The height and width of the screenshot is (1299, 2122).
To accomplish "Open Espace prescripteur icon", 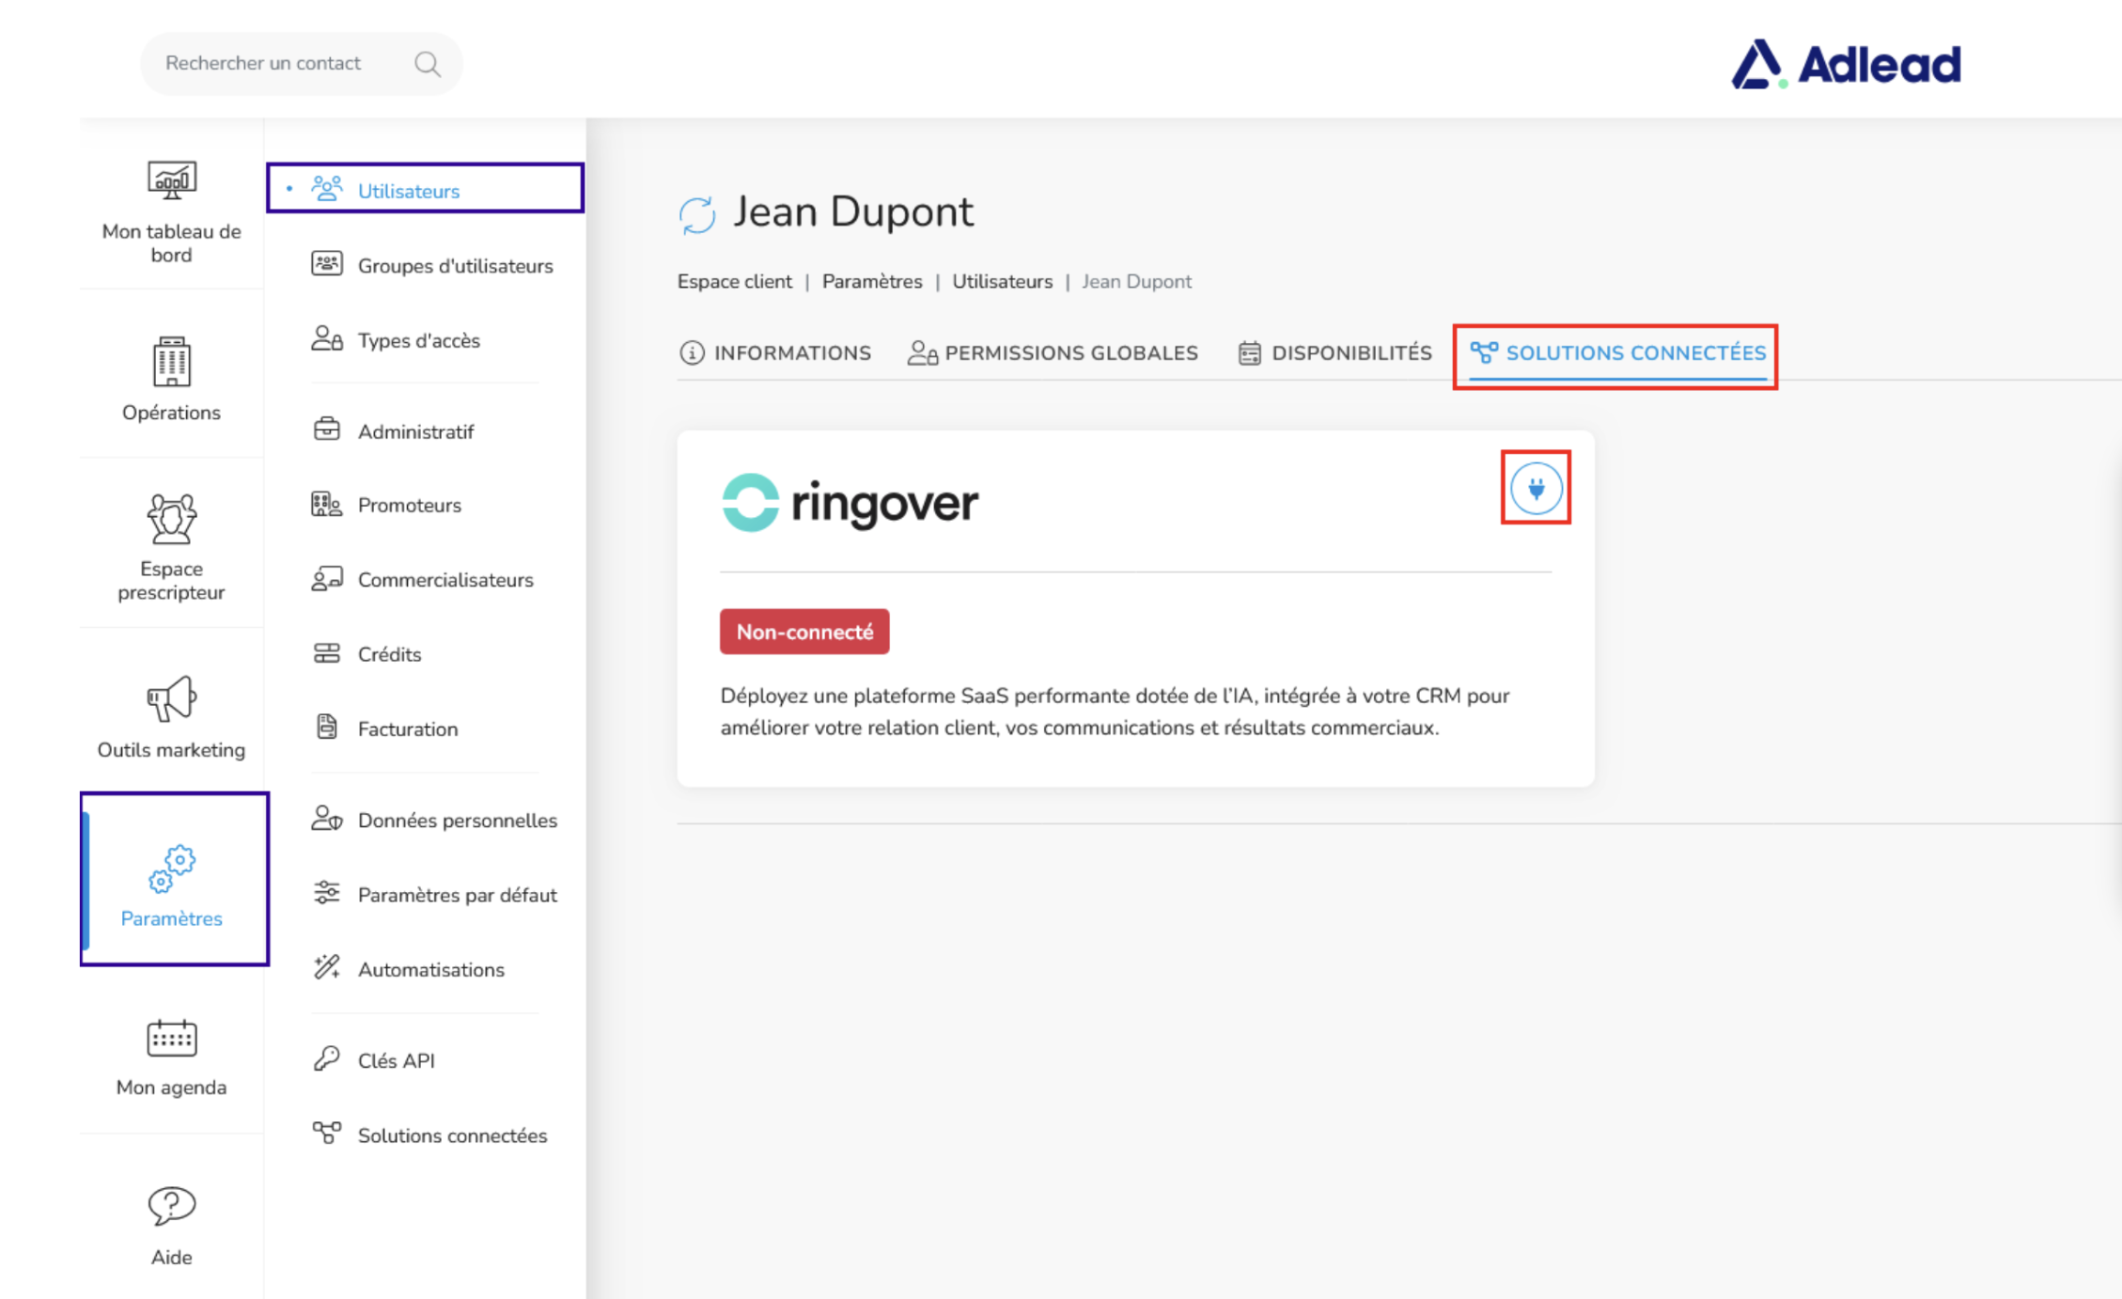I will coord(171,519).
